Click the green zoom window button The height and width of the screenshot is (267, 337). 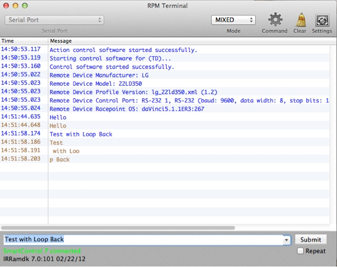click(25, 6)
